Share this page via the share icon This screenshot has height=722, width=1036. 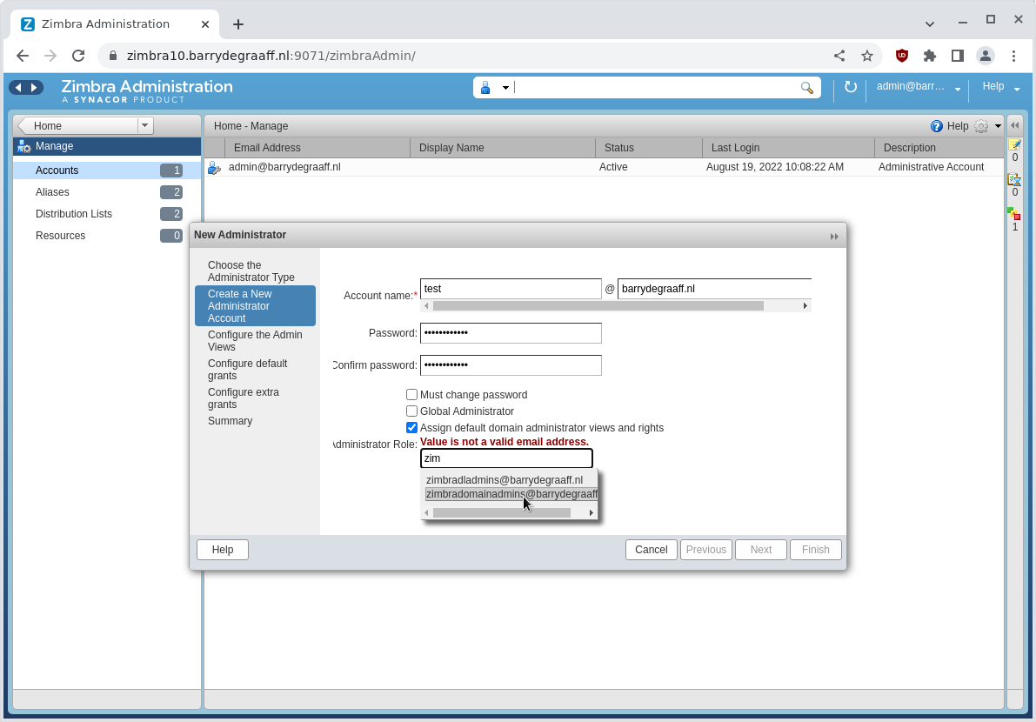pyautogui.click(x=839, y=56)
